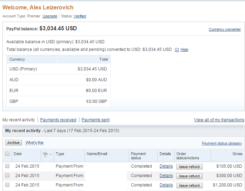The image size is (245, 191).
Task: Click the $105.00 USD gross amount
Action: tap(229, 166)
